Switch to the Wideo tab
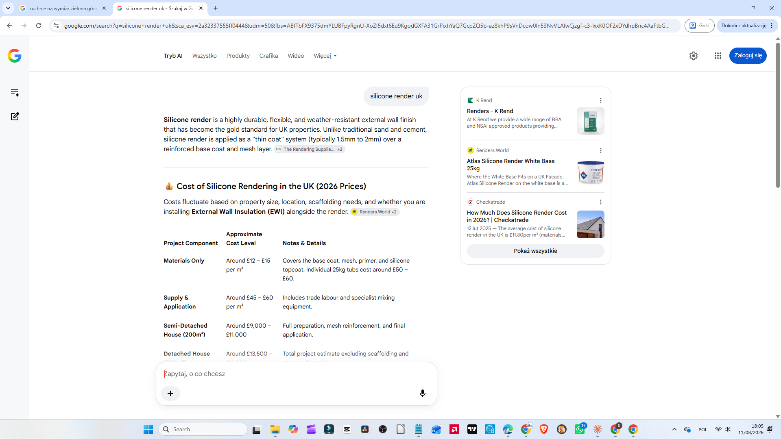 point(296,56)
